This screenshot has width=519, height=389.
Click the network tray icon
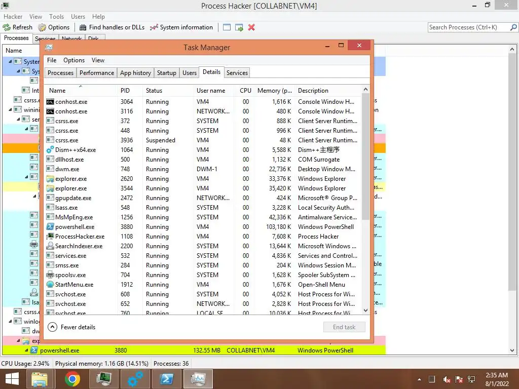(471, 379)
